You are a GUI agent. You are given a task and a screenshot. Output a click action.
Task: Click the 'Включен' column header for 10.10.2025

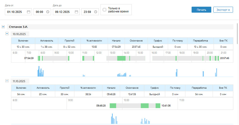(23, 41)
